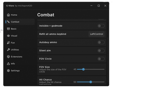Toggle the FOV Circle switch
This screenshot has height=110, width=146.
101,59
